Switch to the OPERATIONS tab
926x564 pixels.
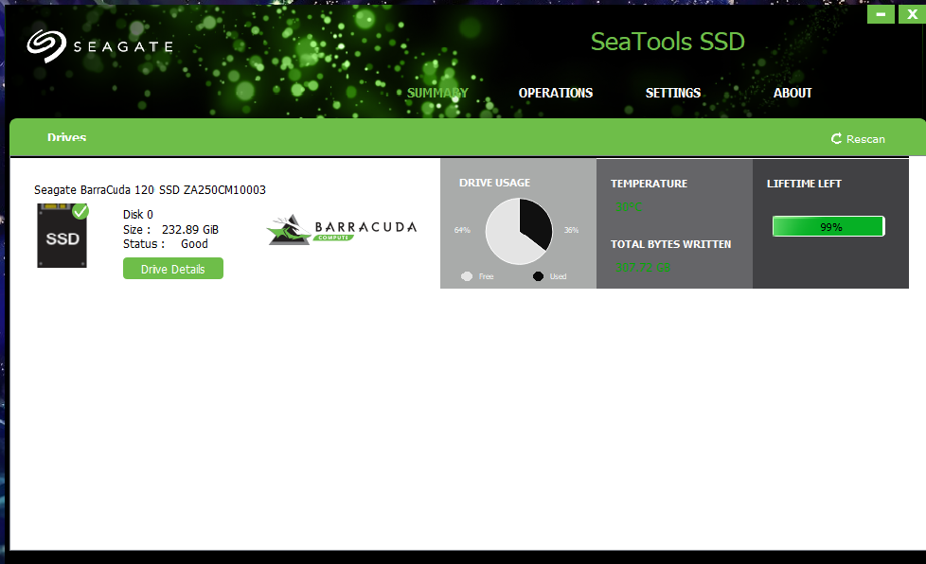[555, 94]
